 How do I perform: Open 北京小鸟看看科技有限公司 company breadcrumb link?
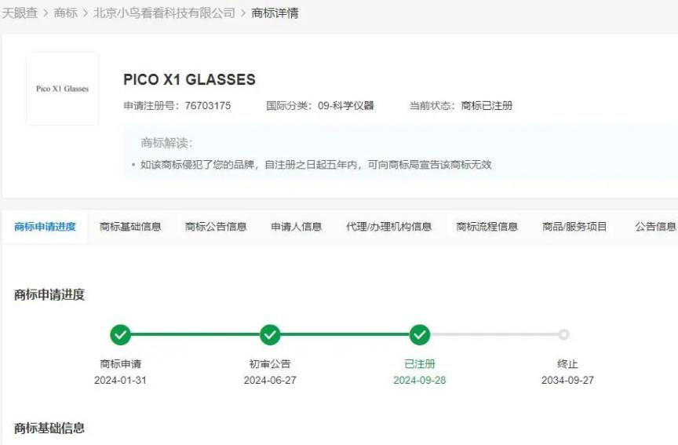tap(164, 13)
